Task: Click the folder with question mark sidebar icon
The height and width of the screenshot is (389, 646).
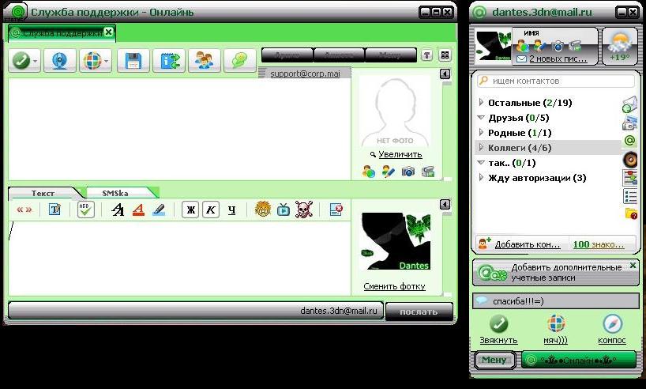Action: 631,213
